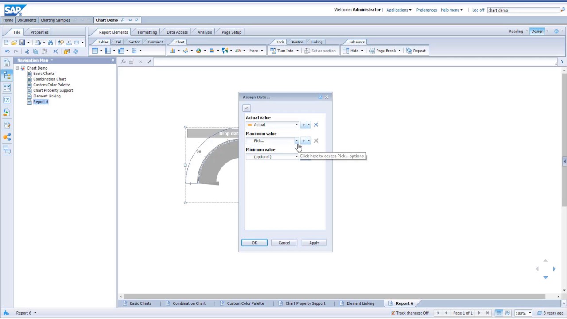The width and height of the screenshot is (567, 319).
Task: Insert a pie chart icon
Action: point(198,51)
